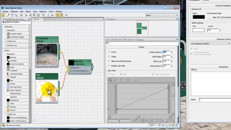231x130 pixels.
Task: Click the Search by Name field
Action: click(18, 22)
